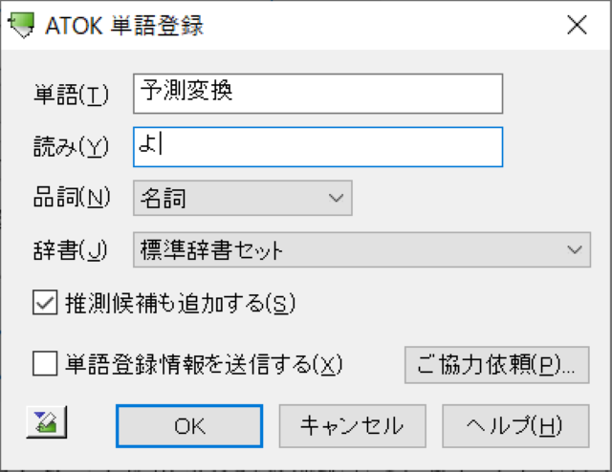612x472 pixels.
Task: Open the 品詞 dropdown showing 名詞
Action: pos(242,198)
